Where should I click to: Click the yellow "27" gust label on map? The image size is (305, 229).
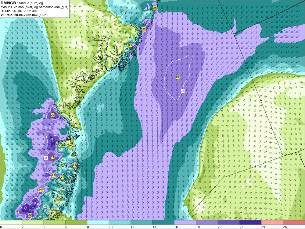coord(41,190)
